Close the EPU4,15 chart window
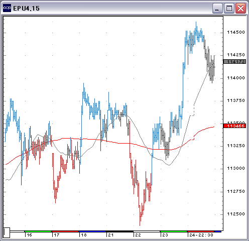Image resolution: width=249 pixels, height=241 pixels. 240,9
